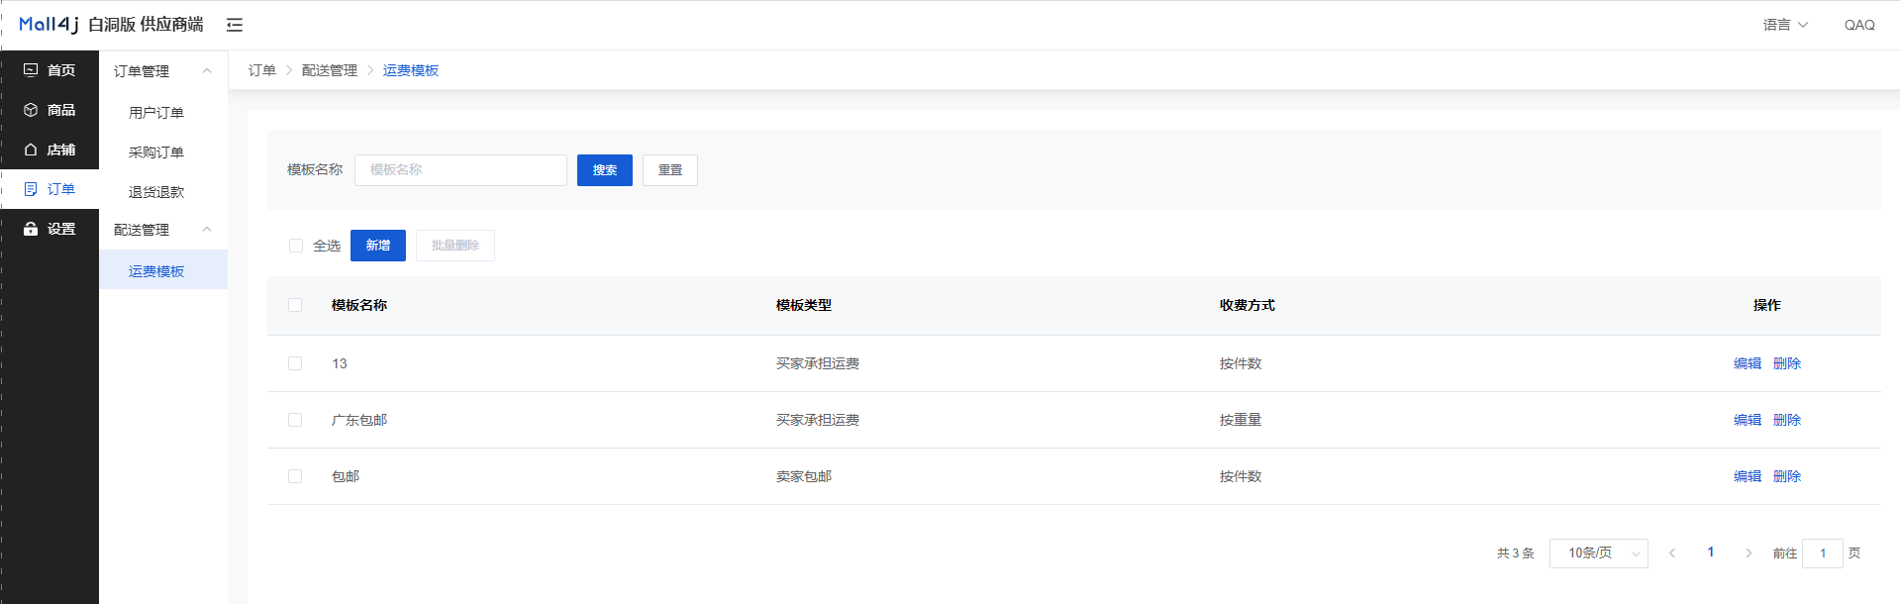The image size is (1900, 604).
Task: Click the 重置 reset button
Action: coord(670,170)
